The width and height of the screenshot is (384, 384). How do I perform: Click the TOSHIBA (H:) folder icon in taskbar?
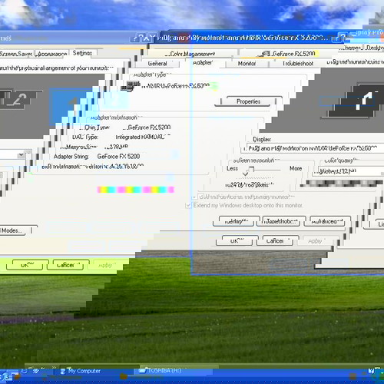[142, 371]
